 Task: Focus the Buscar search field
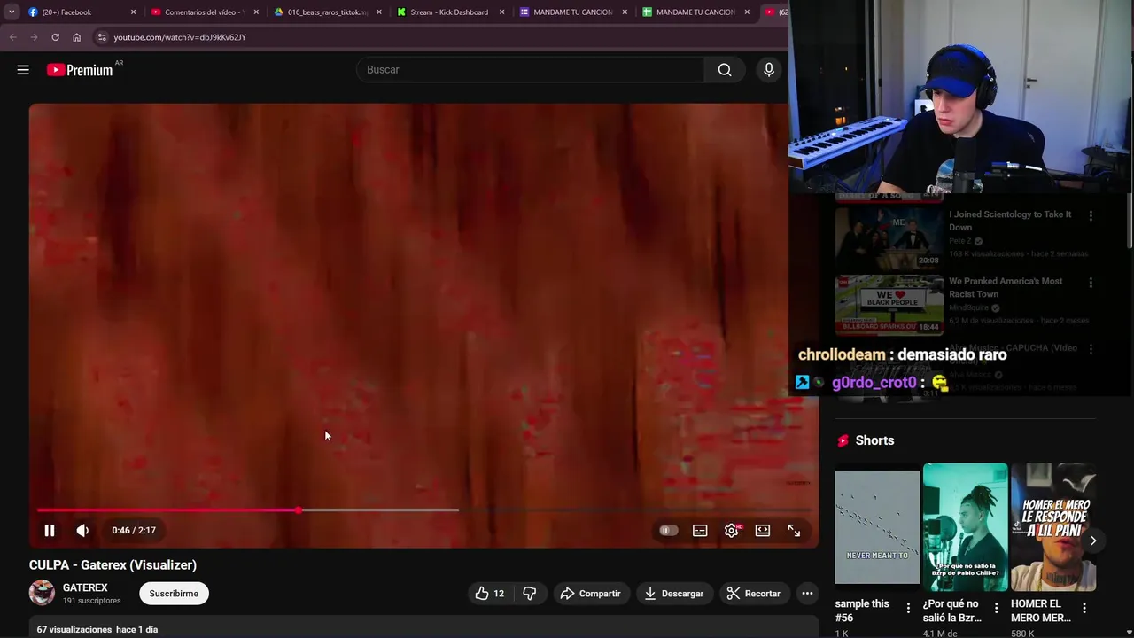[x=530, y=70]
